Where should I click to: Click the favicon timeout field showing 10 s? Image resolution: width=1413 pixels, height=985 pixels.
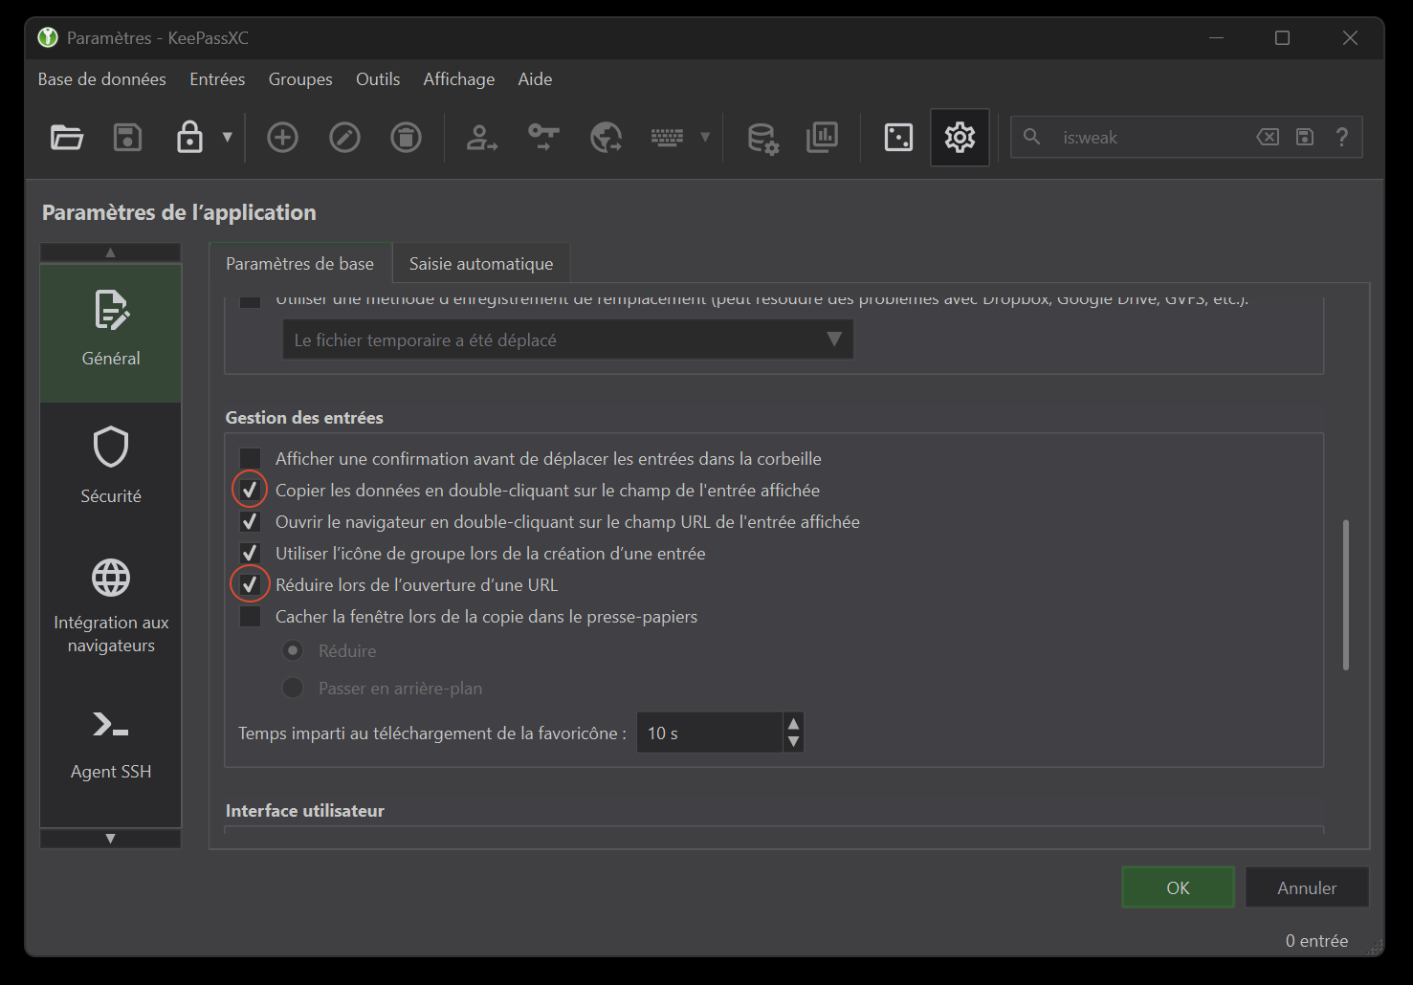pyautogui.click(x=710, y=733)
